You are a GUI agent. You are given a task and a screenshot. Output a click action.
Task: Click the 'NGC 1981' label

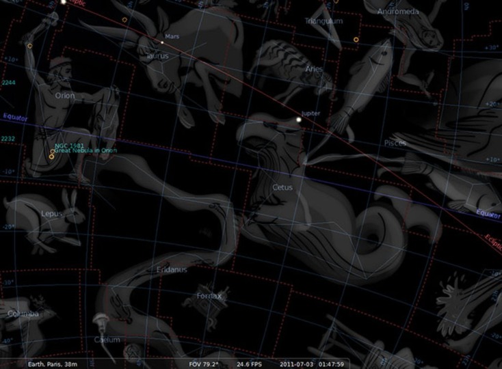tap(69, 146)
